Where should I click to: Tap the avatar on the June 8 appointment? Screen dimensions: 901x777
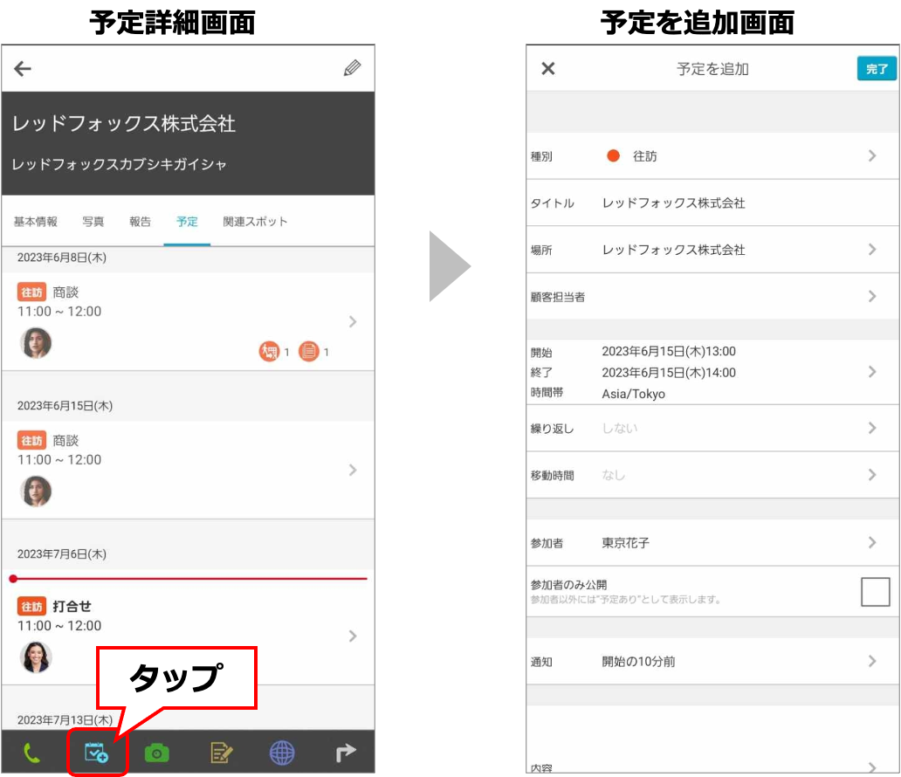point(36,343)
